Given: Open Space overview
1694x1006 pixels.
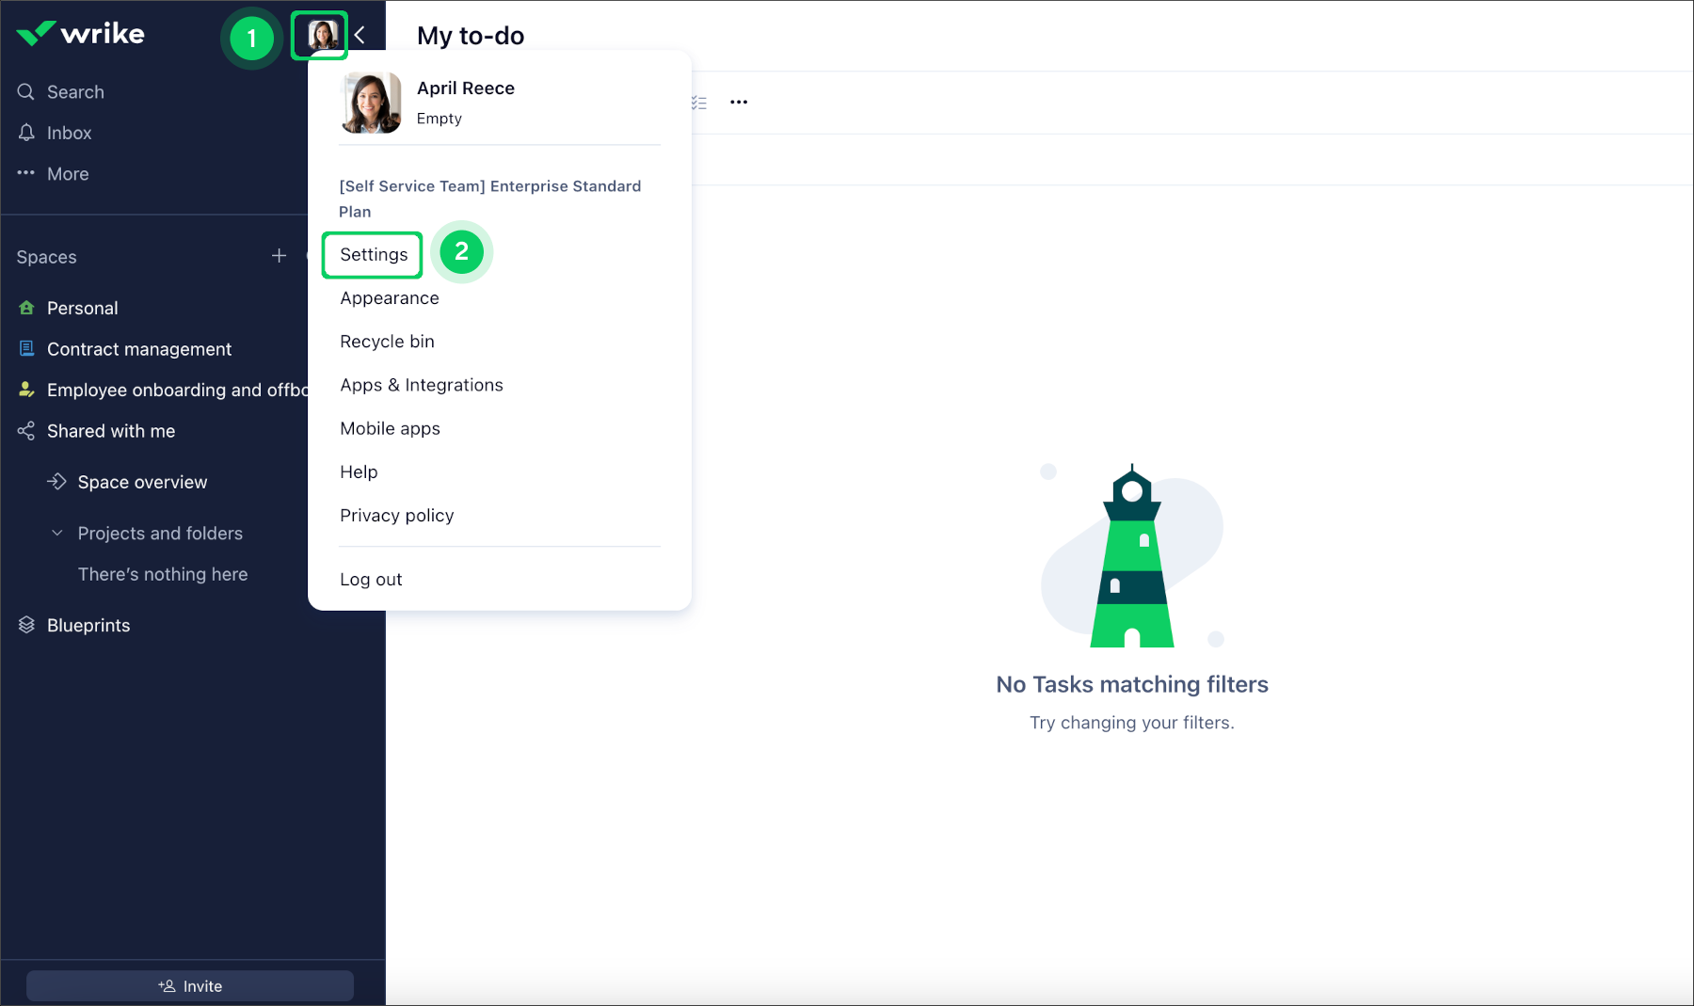Looking at the screenshot, I should [141, 482].
